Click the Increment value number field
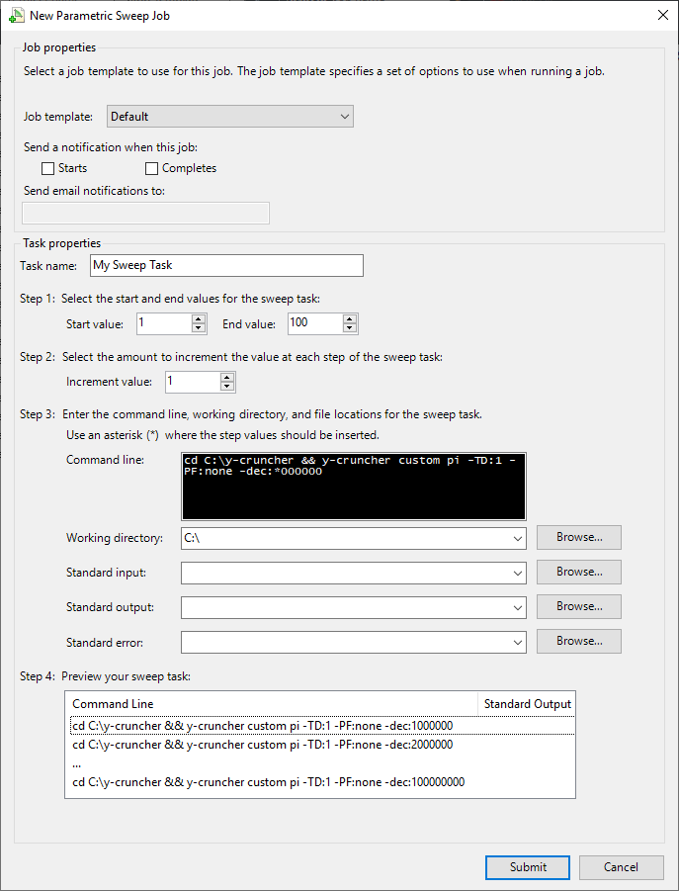Viewport: 679px width, 891px height. (x=193, y=382)
